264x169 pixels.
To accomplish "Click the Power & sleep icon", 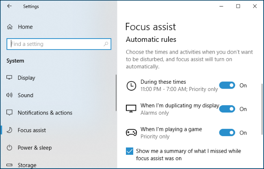I will coord(10,147).
